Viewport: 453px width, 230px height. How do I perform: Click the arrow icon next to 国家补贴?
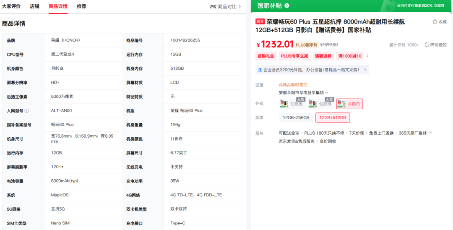286,5
